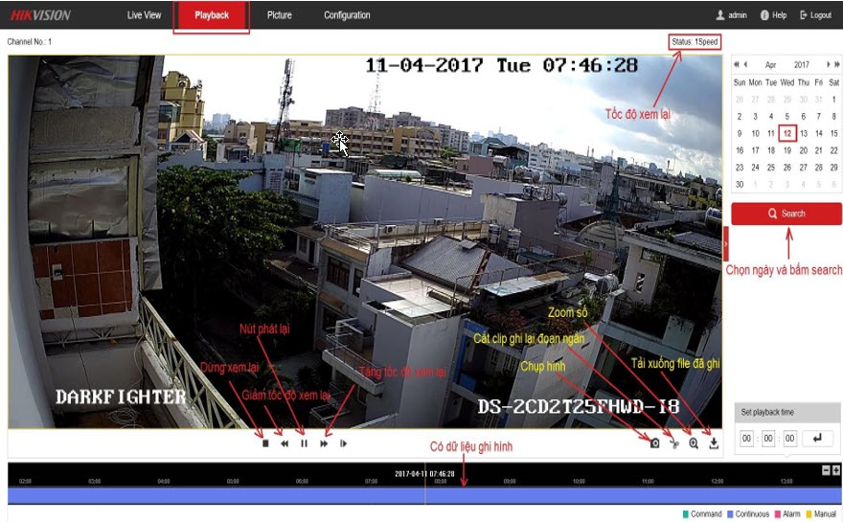Screen dimensions: 843x522
Task: Click the single frame step button
Action: pos(343,443)
